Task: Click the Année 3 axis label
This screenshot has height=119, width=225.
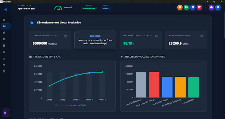Action: point(76,100)
